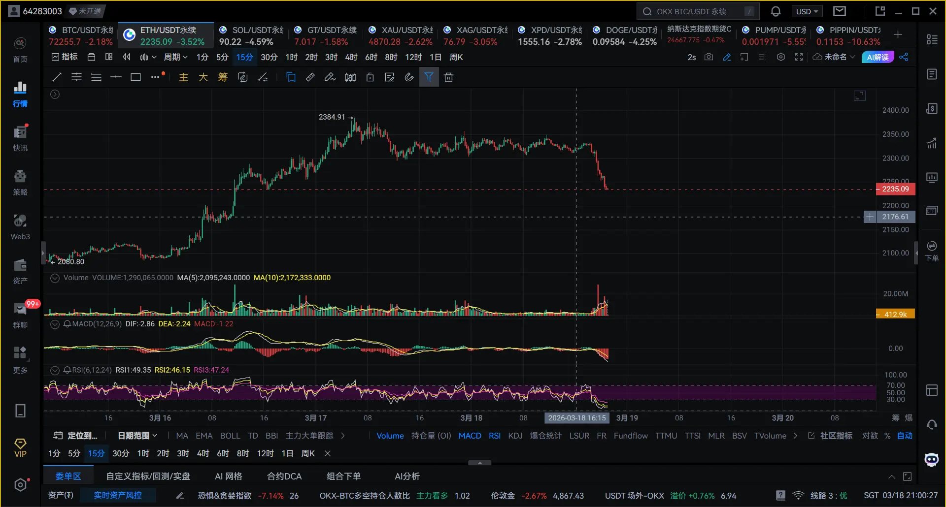Collapse the Volume indicator pane
Image resolution: width=946 pixels, height=507 pixels.
[55, 278]
